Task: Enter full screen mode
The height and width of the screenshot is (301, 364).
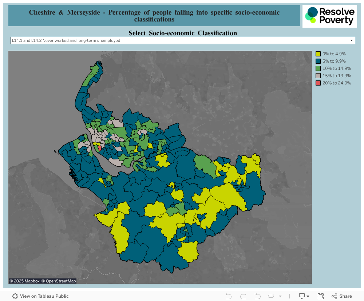Action: 321,296
